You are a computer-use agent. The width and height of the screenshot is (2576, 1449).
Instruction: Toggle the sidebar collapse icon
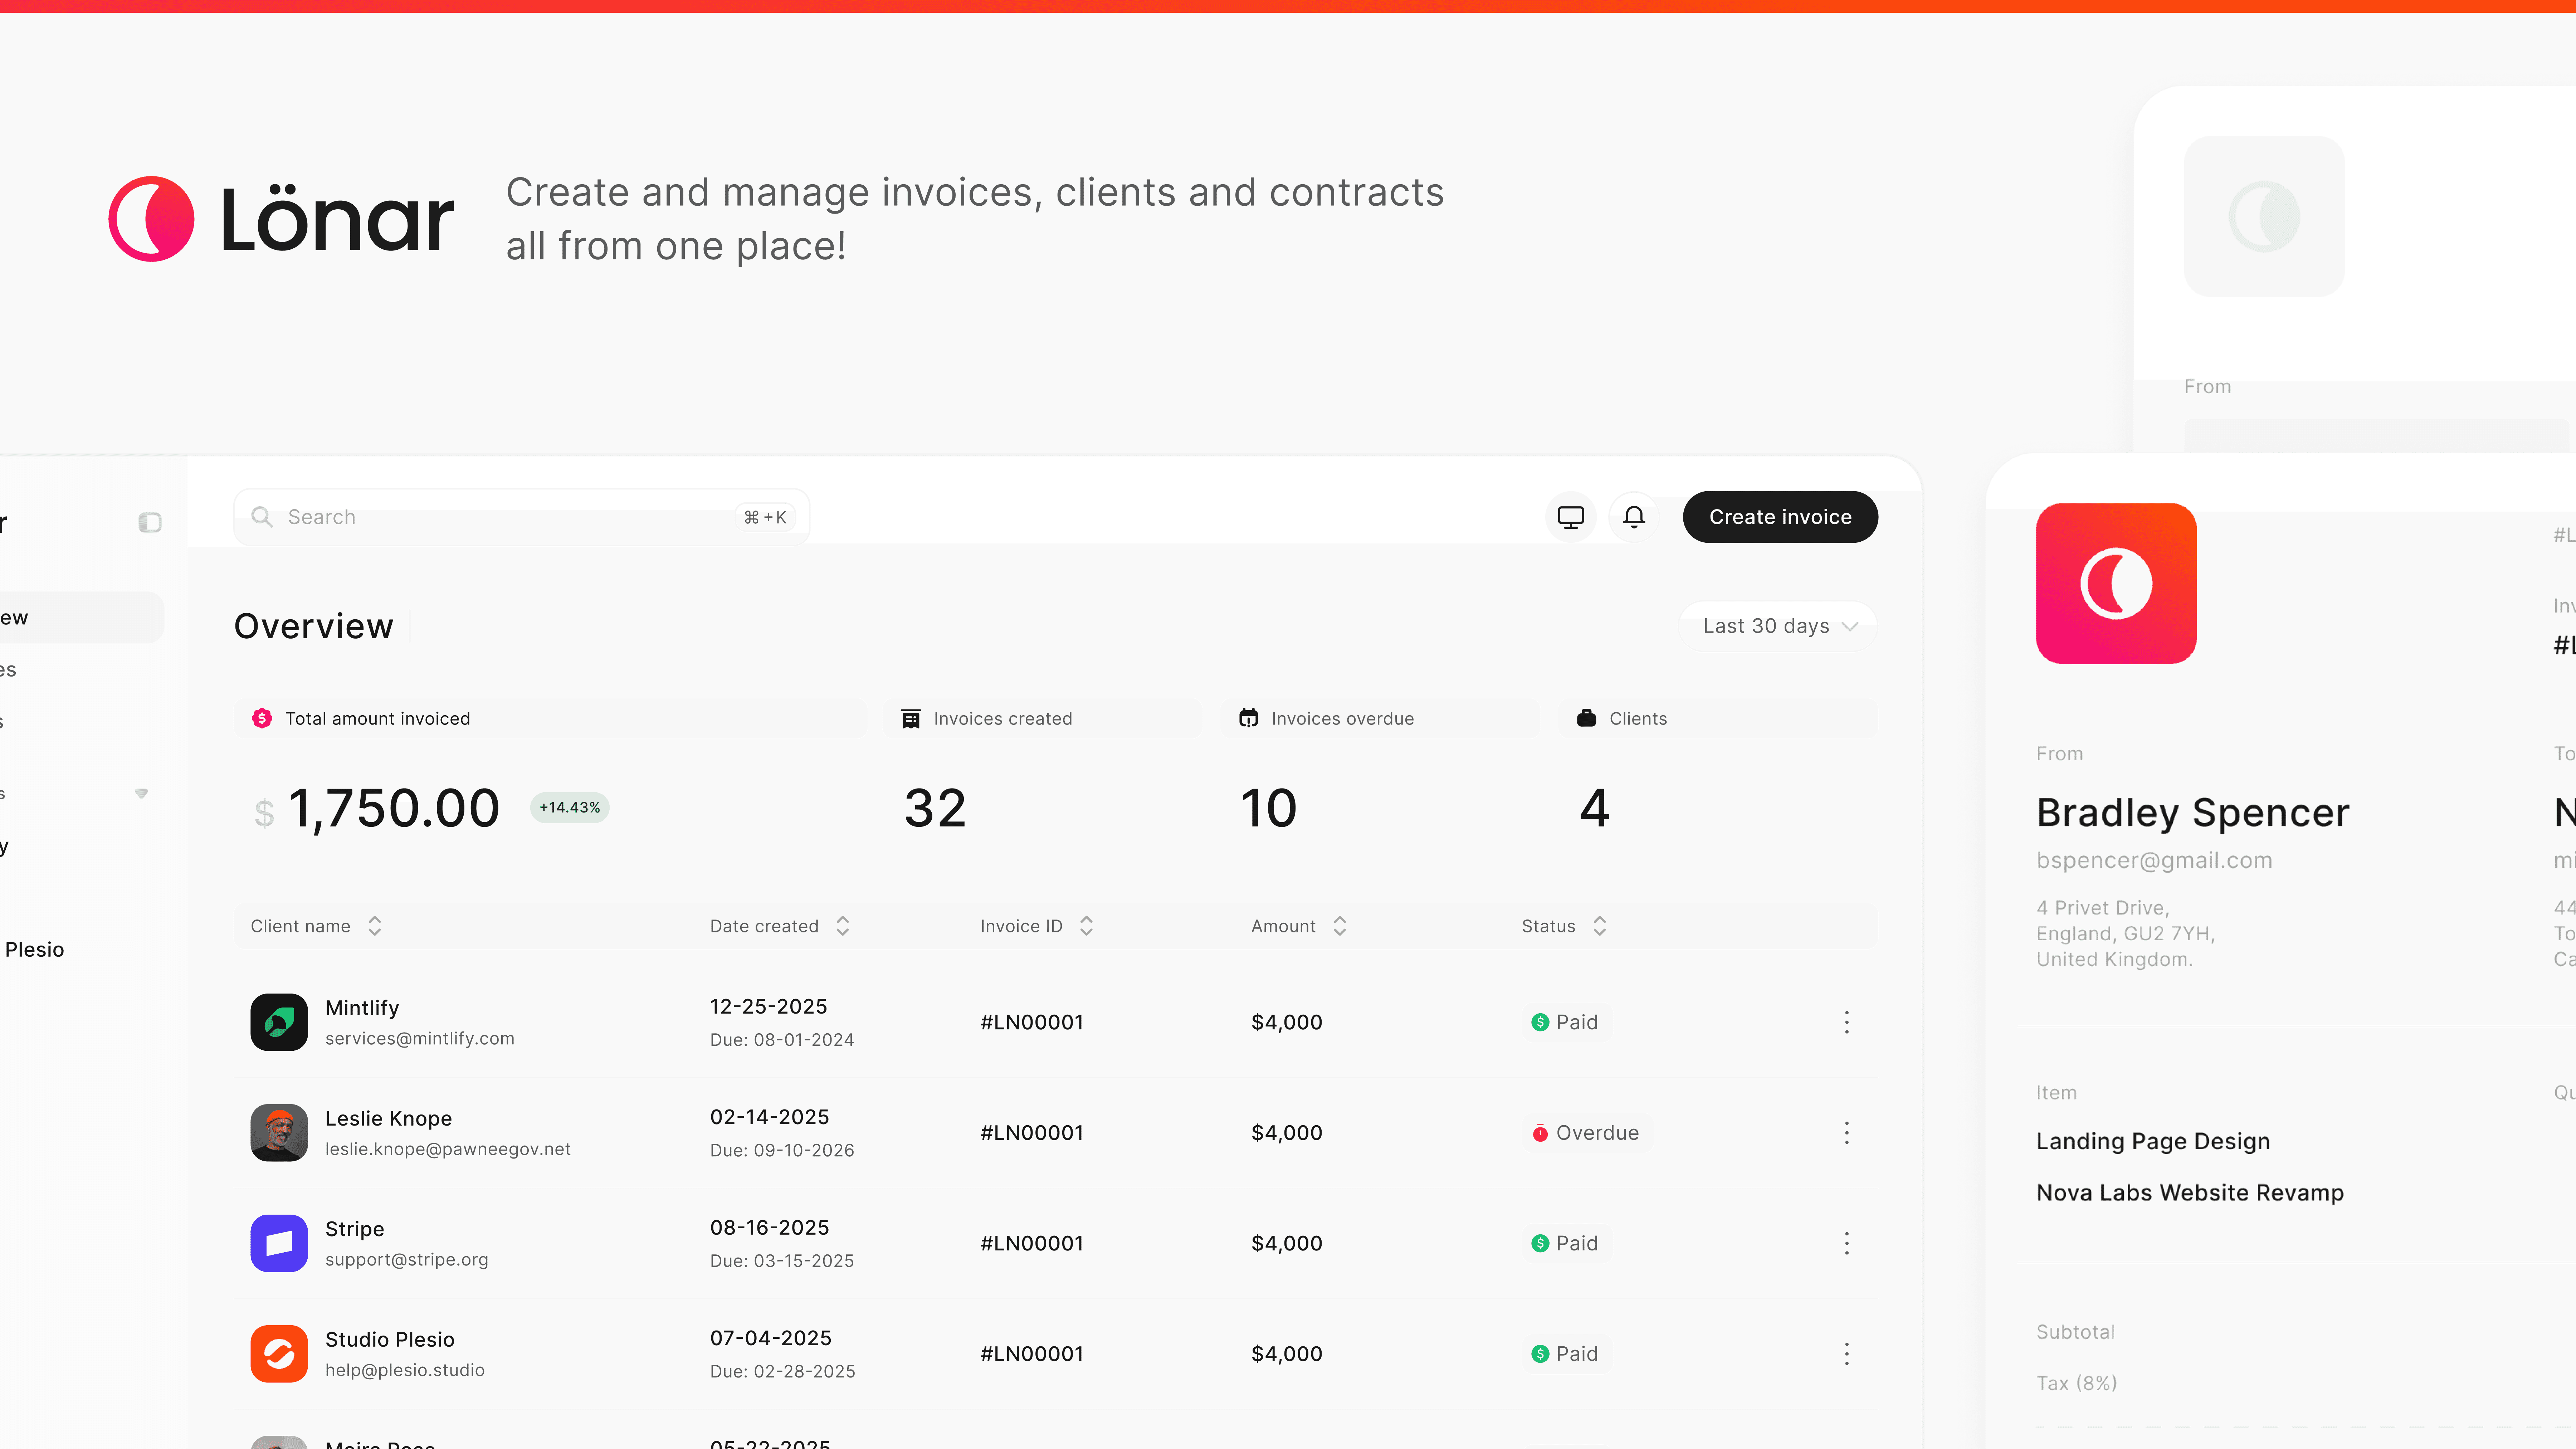click(150, 522)
